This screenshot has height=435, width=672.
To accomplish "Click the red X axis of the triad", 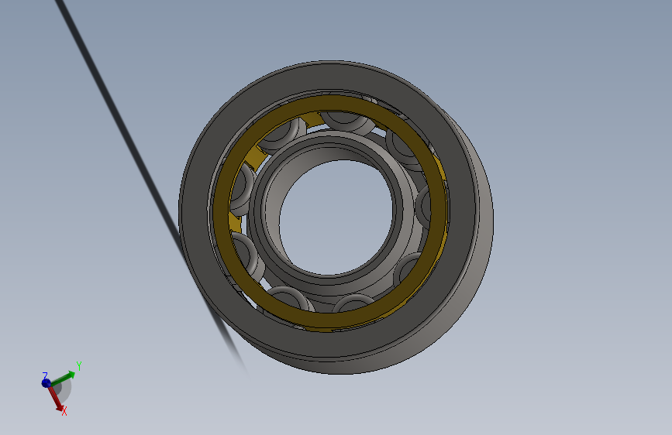I will (x=56, y=399).
